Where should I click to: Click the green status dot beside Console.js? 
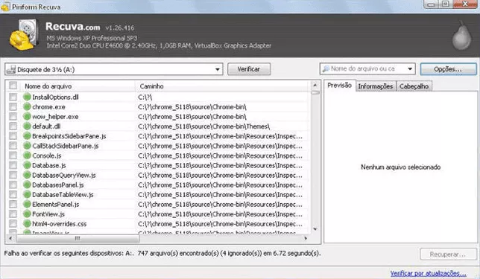pyautogui.click(x=27, y=155)
